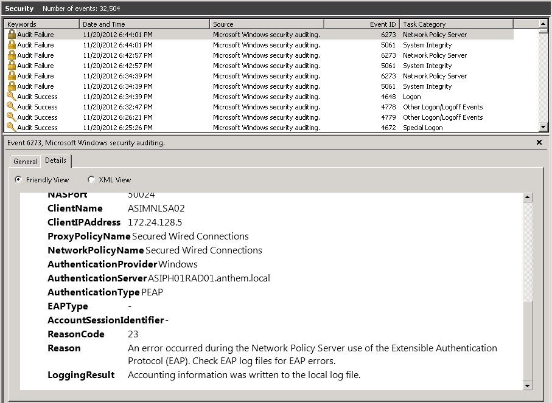
Task: Click the padlock icon for event 5061 at 6:34:39
Action: coord(12,86)
